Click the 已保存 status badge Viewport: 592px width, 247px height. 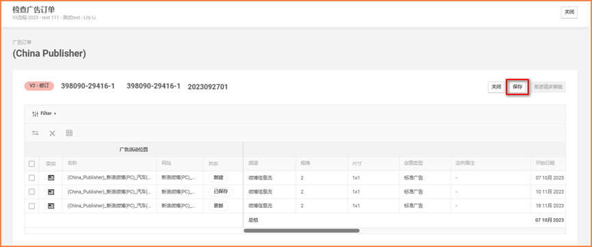221,192
